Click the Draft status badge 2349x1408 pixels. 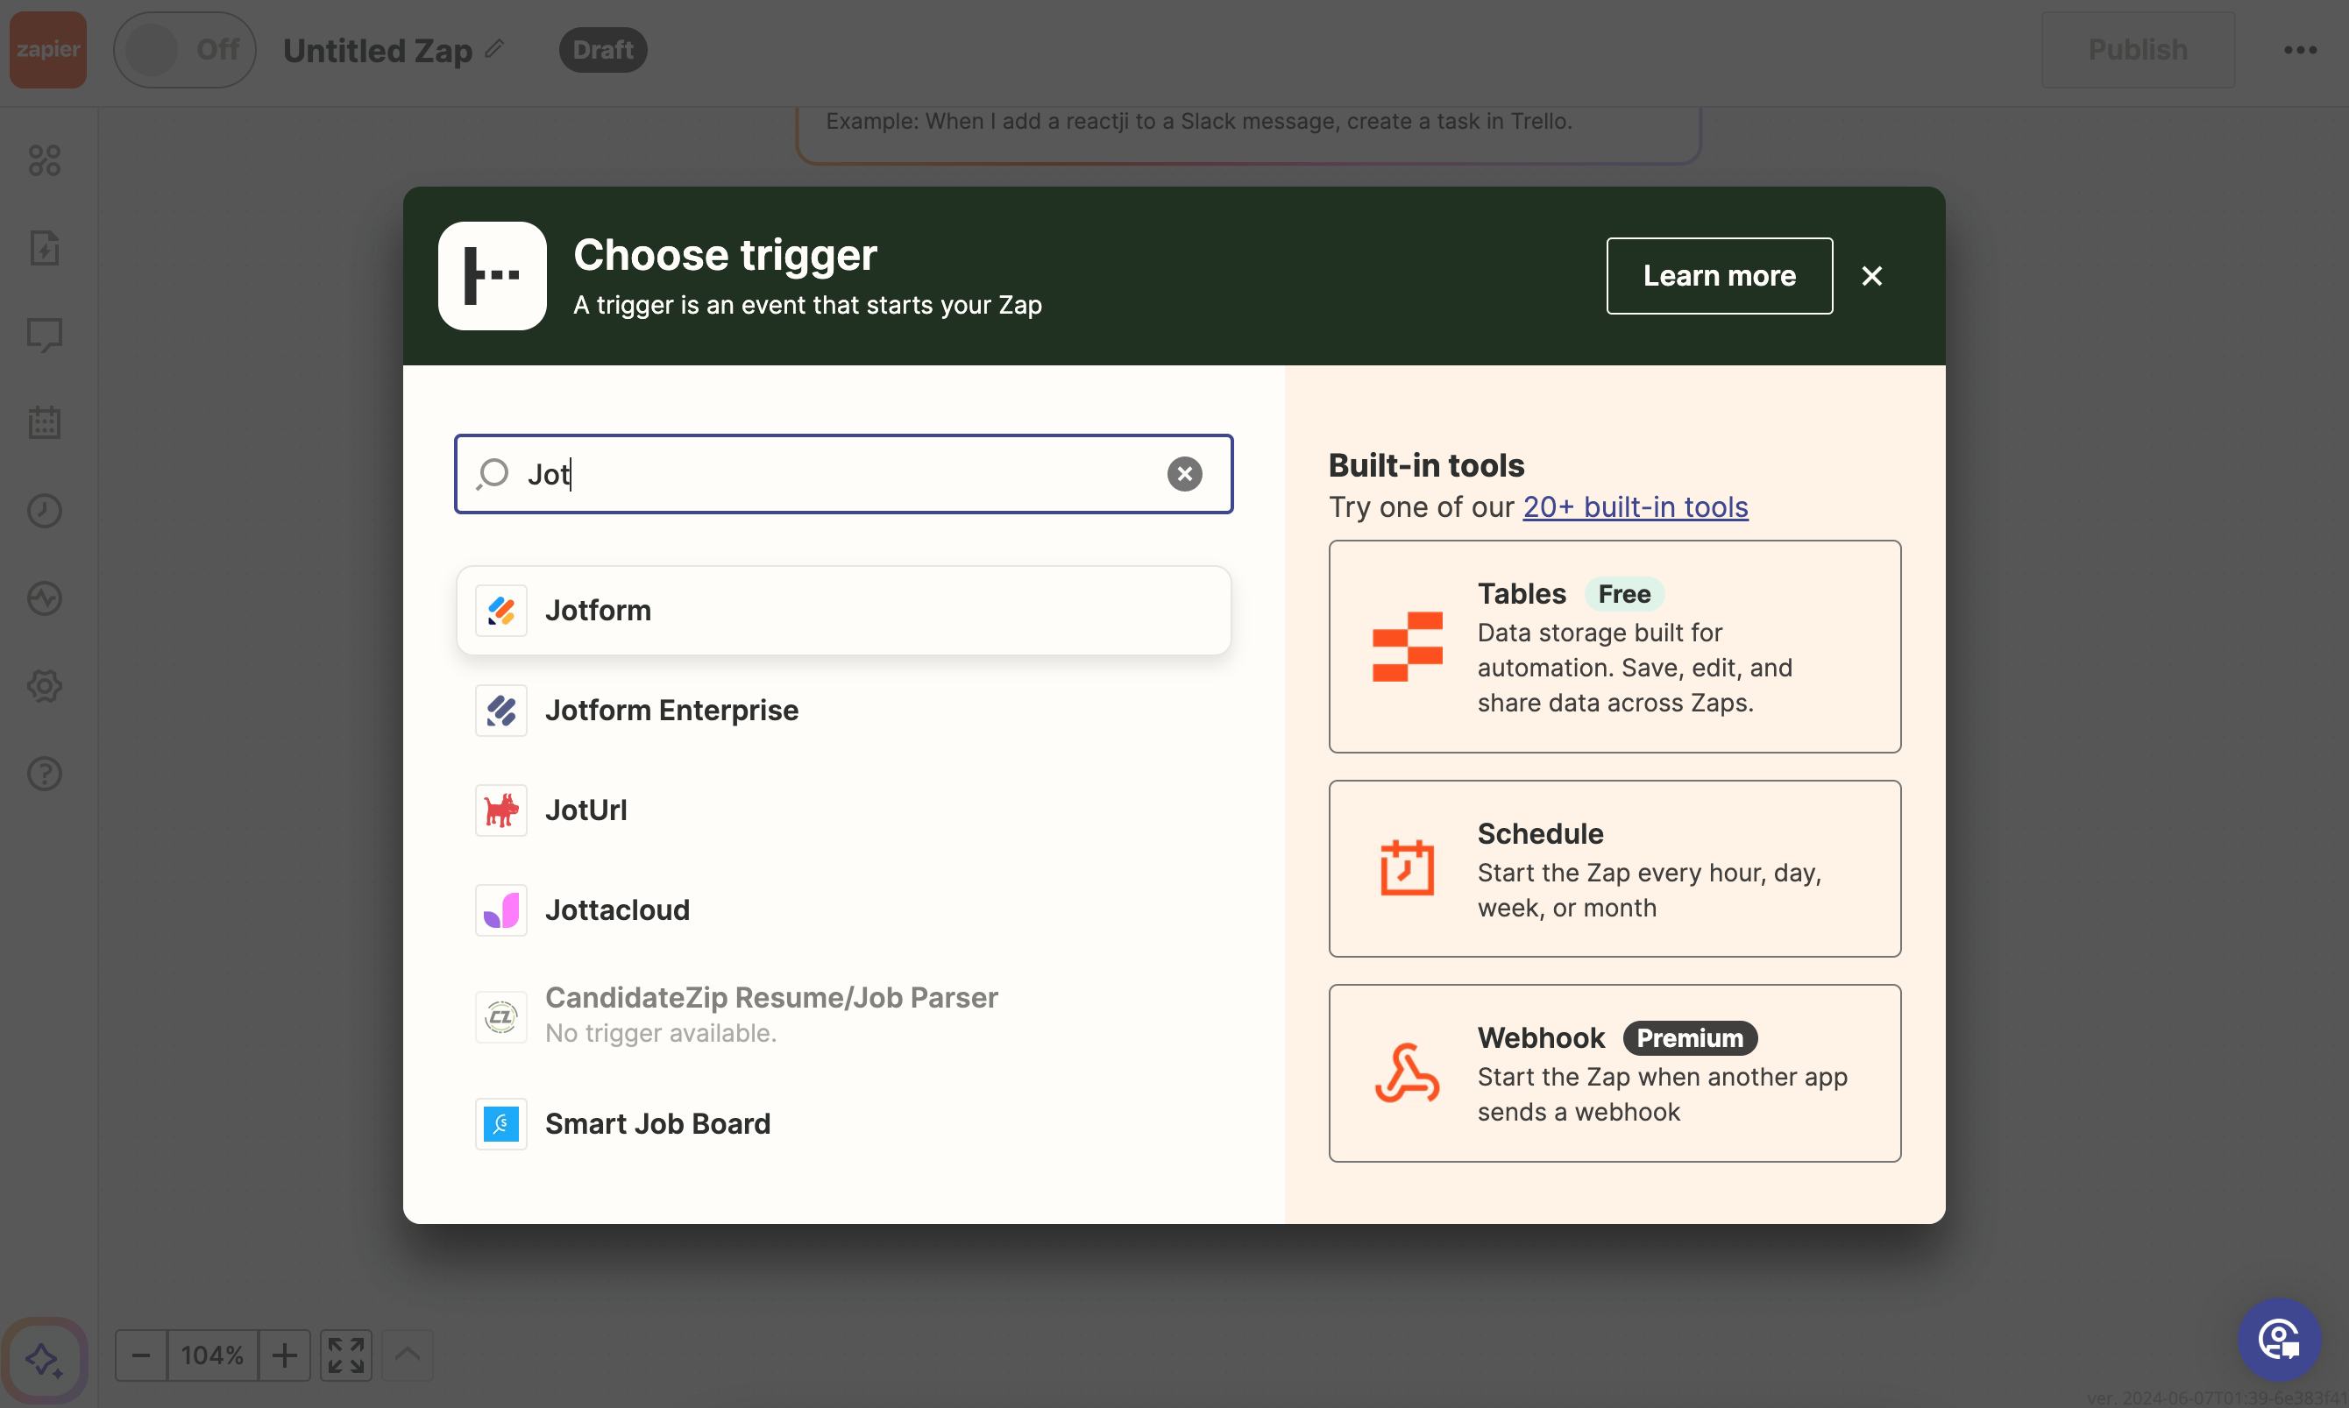pos(603,49)
